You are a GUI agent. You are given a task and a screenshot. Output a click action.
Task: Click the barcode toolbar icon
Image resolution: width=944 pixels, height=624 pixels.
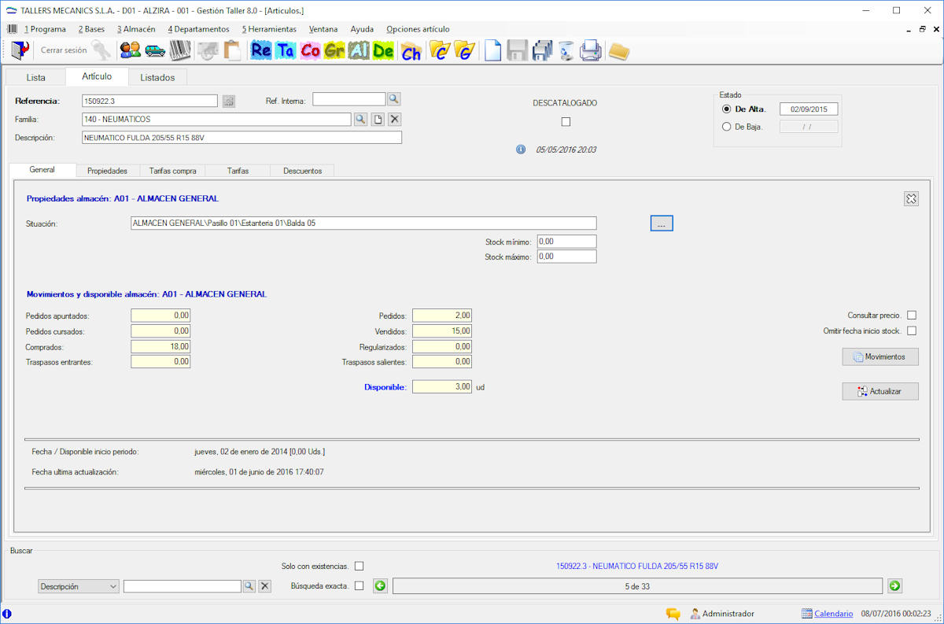click(x=180, y=50)
